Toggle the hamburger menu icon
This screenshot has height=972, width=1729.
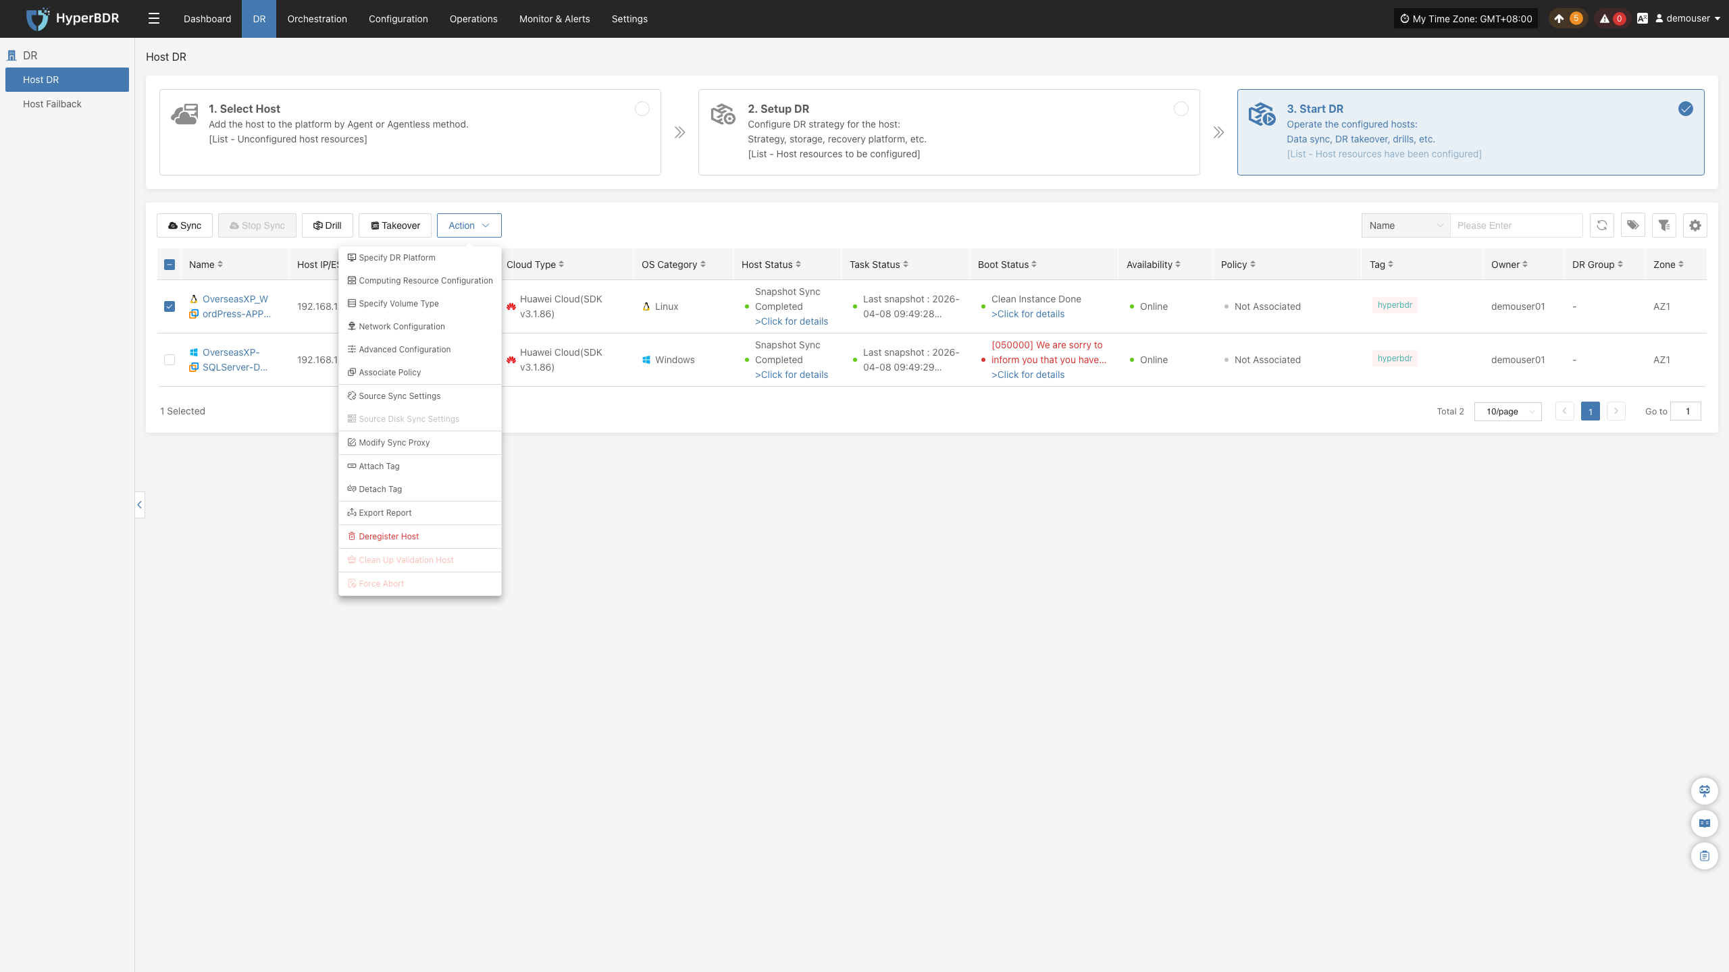click(154, 19)
